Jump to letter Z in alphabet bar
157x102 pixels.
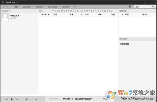pos(112,11)
